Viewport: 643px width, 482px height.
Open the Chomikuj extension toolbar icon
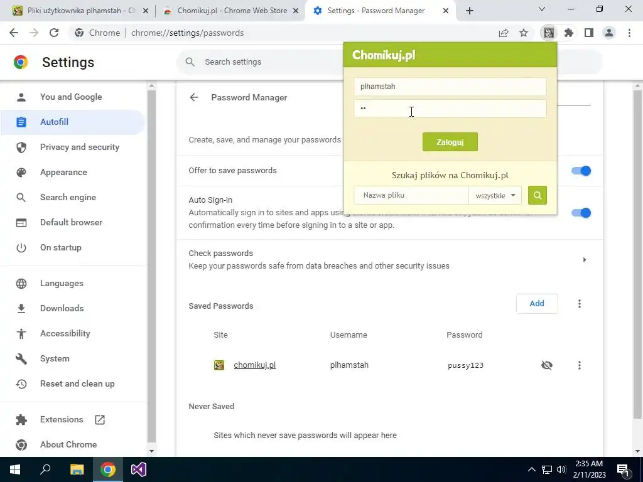[549, 33]
